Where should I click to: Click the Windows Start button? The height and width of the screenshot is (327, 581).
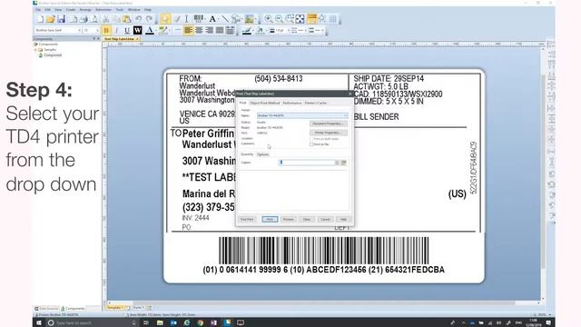pos(39,323)
